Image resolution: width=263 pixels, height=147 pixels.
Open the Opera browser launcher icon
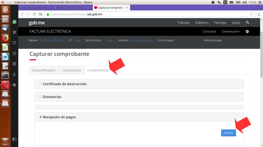[5, 85]
